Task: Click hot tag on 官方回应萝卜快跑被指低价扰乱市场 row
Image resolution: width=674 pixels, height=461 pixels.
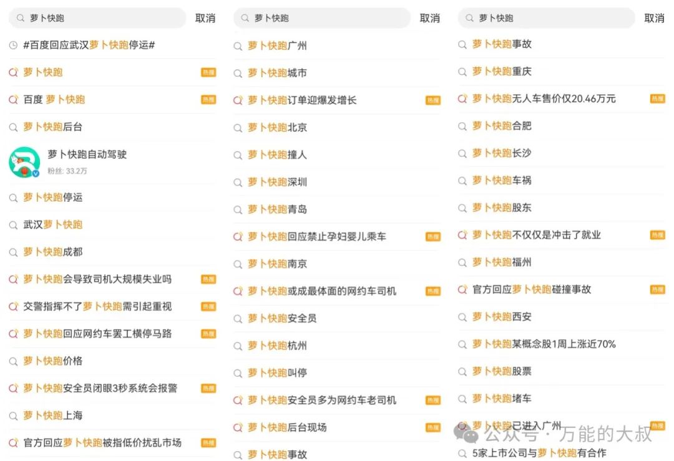Action: [x=208, y=443]
